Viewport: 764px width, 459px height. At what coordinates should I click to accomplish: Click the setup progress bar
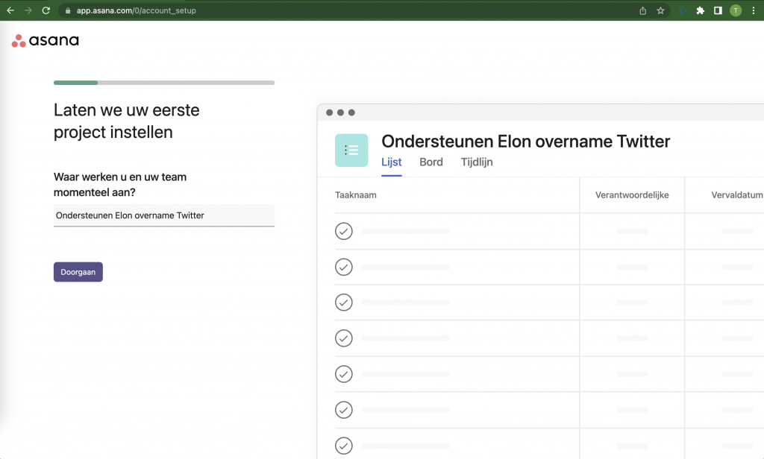[x=164, y=83]
